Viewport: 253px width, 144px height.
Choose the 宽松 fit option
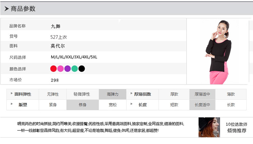point(112,105)
